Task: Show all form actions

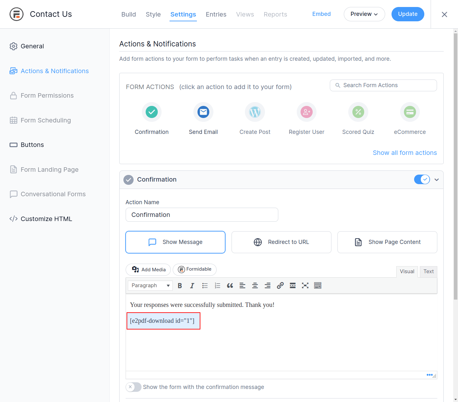Action: [405, 153]
